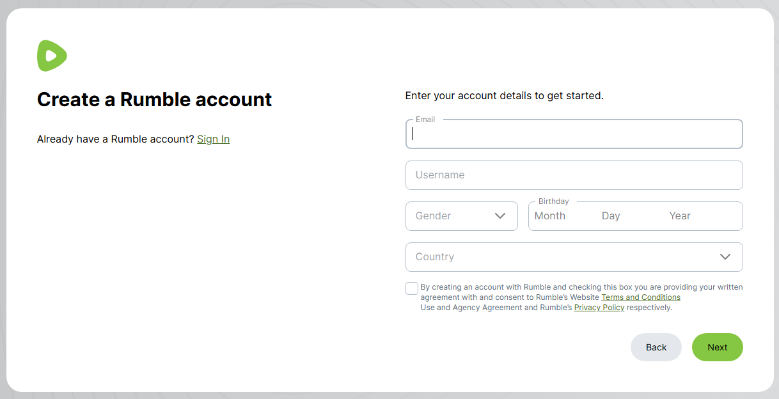Click the Gender chevron arrow
The width and height of the screenshot is (779, 399).
500,216
